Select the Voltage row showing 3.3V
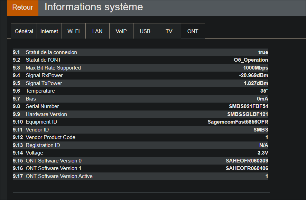 (x=138, y=153)
